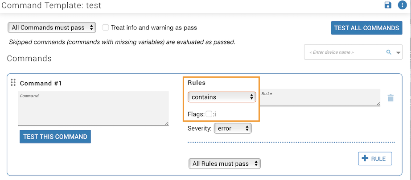Screen dimensions: 411x180
Task: Enable Treat info and warning as pass
Action: pos(106,28)
